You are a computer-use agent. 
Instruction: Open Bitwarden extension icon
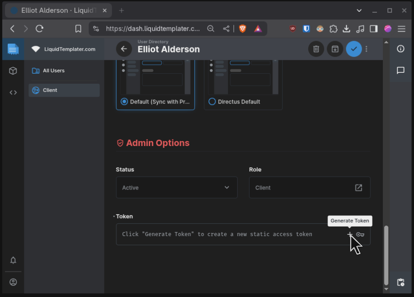[306, 28]
